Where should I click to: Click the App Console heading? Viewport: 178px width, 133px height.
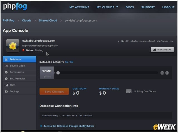pos(16,30)
